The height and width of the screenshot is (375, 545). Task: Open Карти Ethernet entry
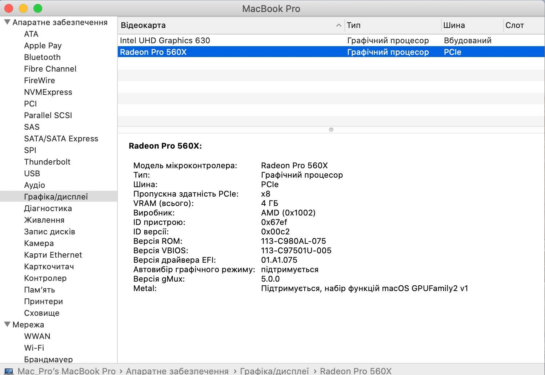click(x=53, y=255)
